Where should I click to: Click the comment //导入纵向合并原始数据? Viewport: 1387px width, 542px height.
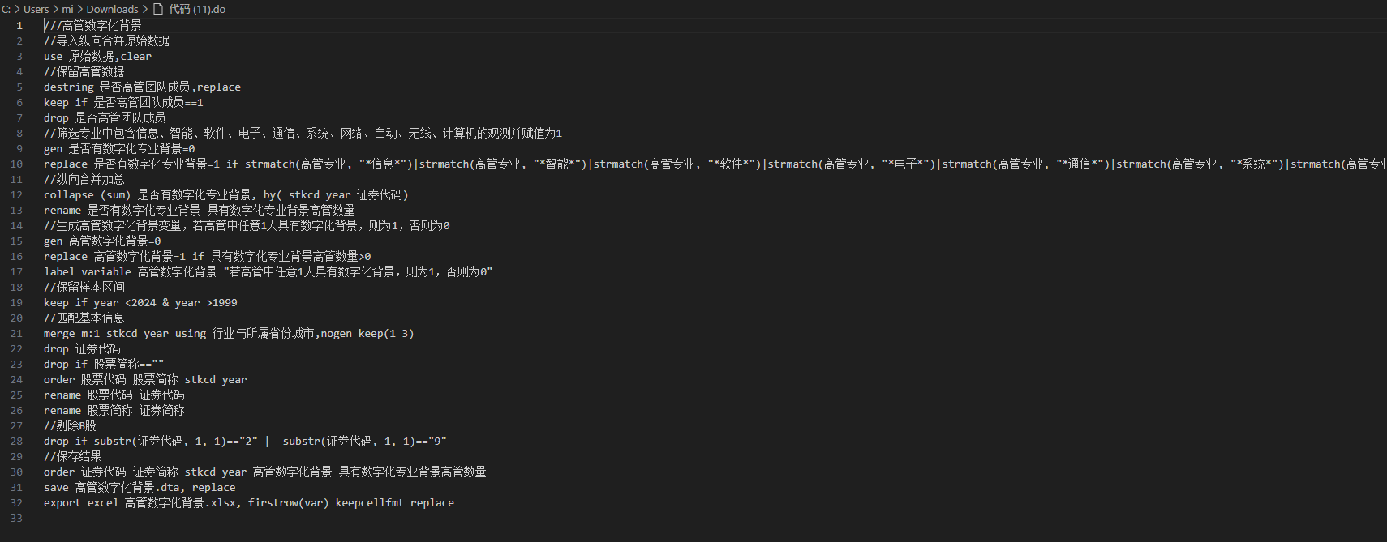click(106, 41)
